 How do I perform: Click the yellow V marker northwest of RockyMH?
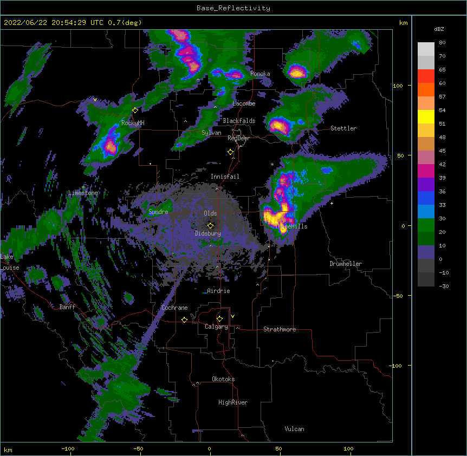pyautogui.click(x=95, y=100)
